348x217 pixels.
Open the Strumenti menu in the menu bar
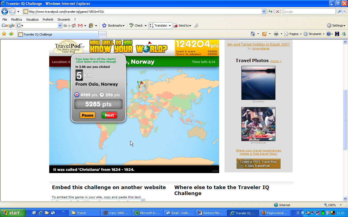pyautogui.click(x=64, y=20)
